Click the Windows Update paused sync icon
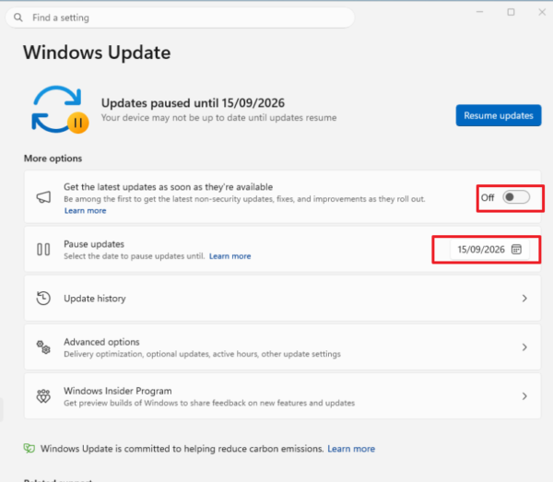 click(60, 110)
